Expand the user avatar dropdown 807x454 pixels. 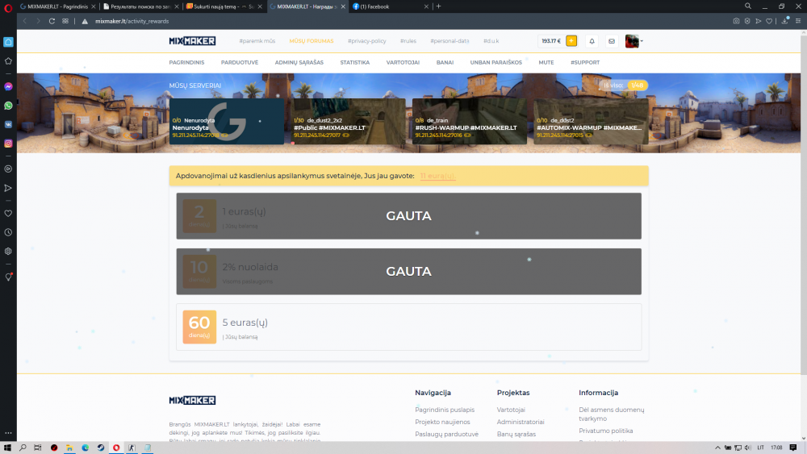(634, 41)
